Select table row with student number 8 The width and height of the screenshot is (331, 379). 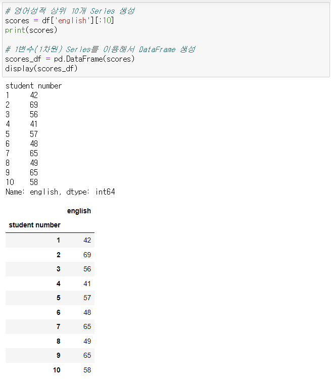click(50, 341)
